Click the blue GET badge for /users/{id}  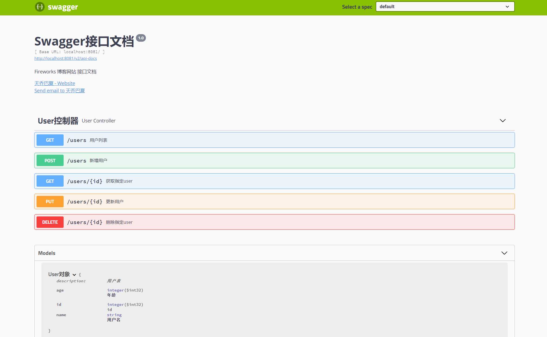coord(50,181)
